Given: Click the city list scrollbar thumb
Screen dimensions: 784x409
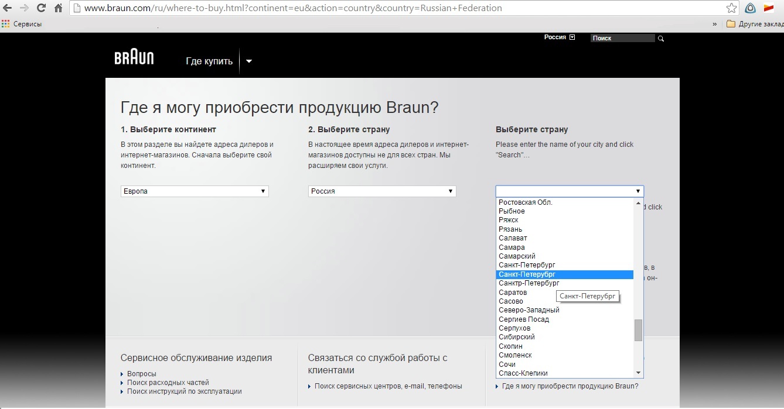Looking at the screenshot, I should (638, 330).
